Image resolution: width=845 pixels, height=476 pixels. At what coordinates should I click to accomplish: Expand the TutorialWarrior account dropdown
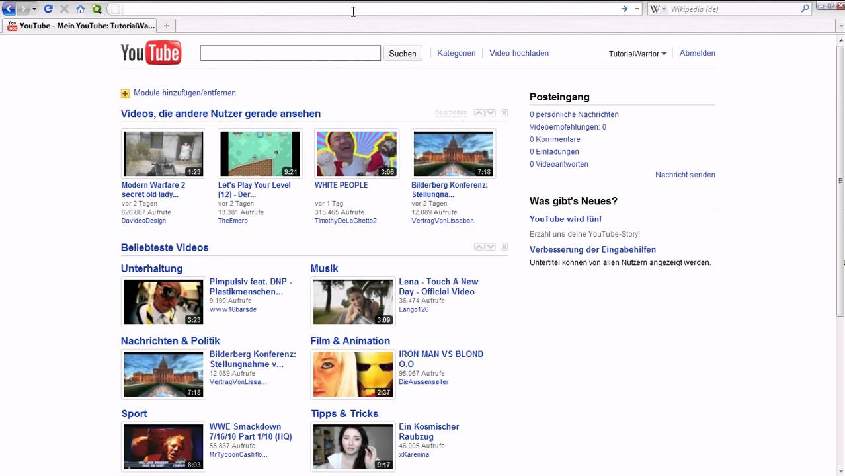(637, 54)
